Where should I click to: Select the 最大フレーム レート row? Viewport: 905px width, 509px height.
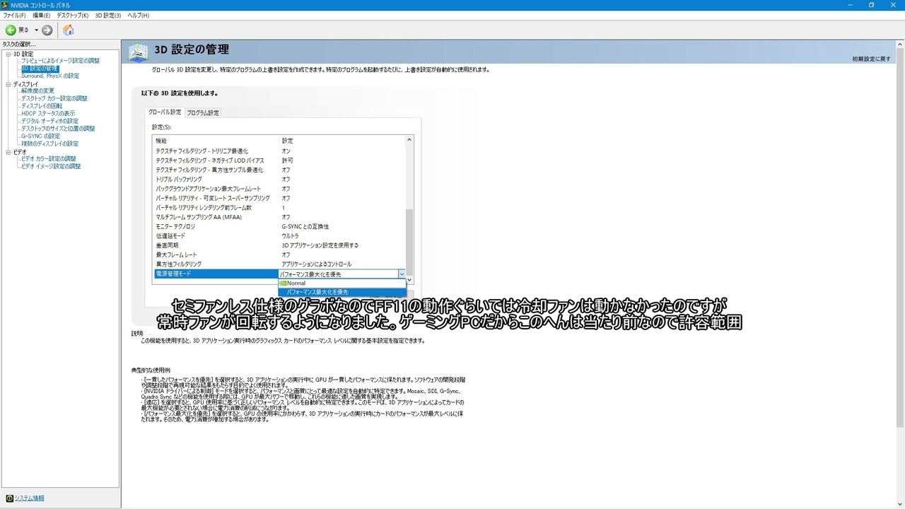(279, 255)
